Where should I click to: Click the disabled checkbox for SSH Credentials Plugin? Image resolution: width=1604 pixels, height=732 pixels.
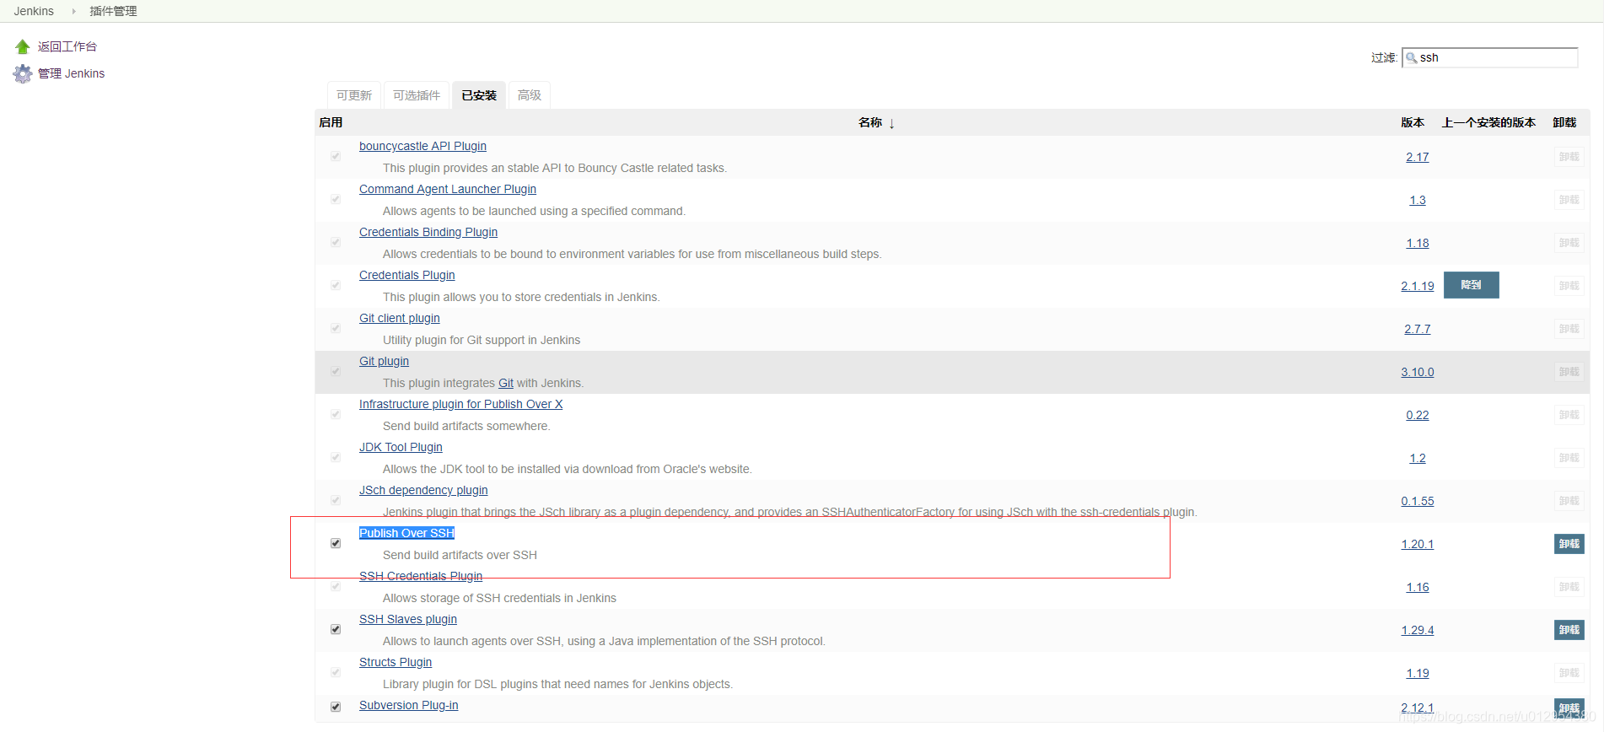pos(336,586)
